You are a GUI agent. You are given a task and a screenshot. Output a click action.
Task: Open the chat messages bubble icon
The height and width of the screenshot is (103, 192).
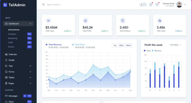coord(157,5)
